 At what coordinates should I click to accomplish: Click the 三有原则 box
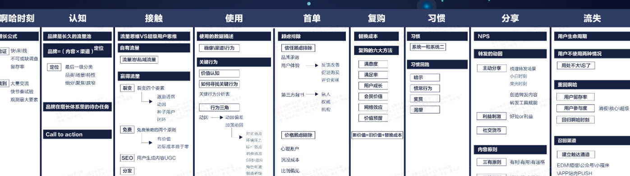(x=492, y=162)
